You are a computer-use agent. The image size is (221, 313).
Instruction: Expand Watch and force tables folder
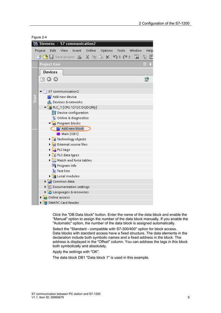coord(50,160)
